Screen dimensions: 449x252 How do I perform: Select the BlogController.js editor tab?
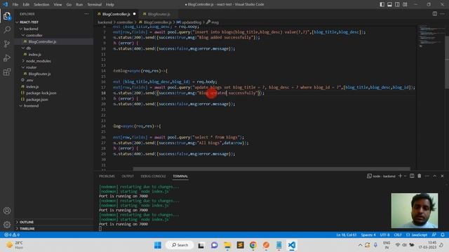(x=116, y=14)
